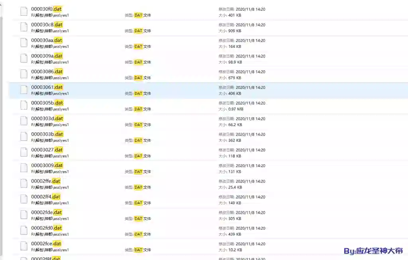Select the file name 0000303b.dat

pos(47,134)
